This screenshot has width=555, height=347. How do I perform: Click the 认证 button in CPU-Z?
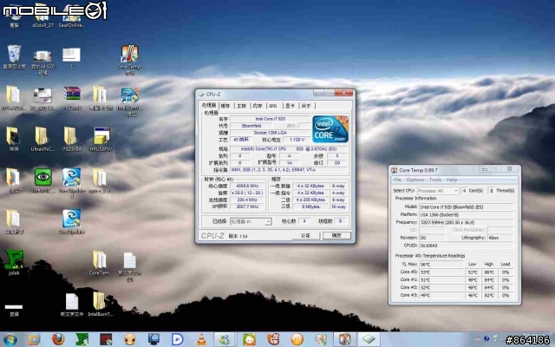(305, 235)
